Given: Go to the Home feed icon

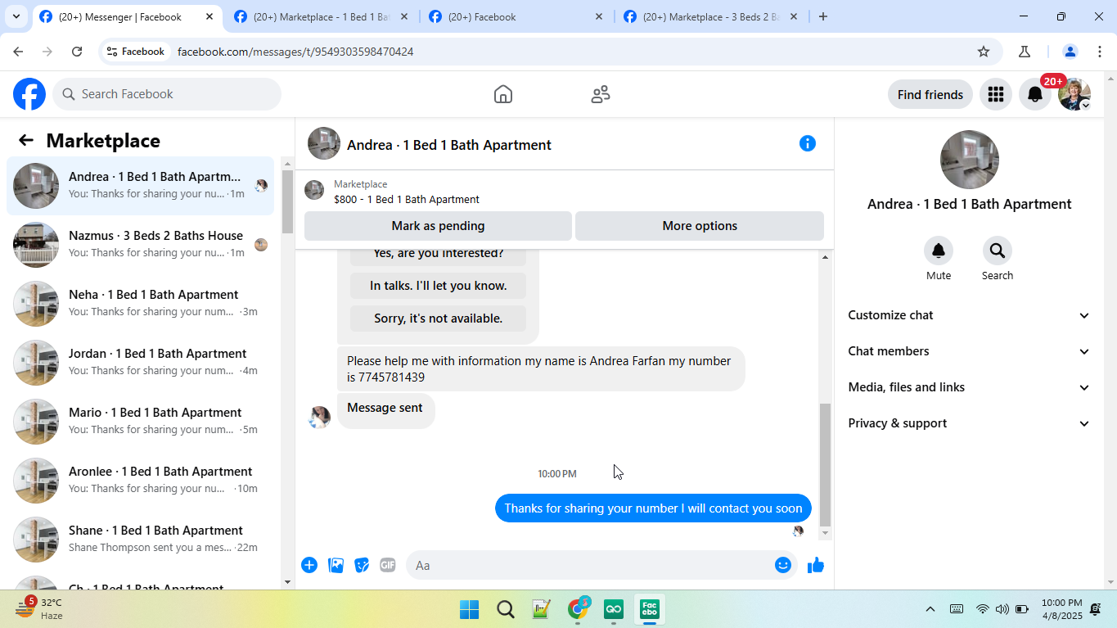Looking at the screenshot, I should pos(503,94).
